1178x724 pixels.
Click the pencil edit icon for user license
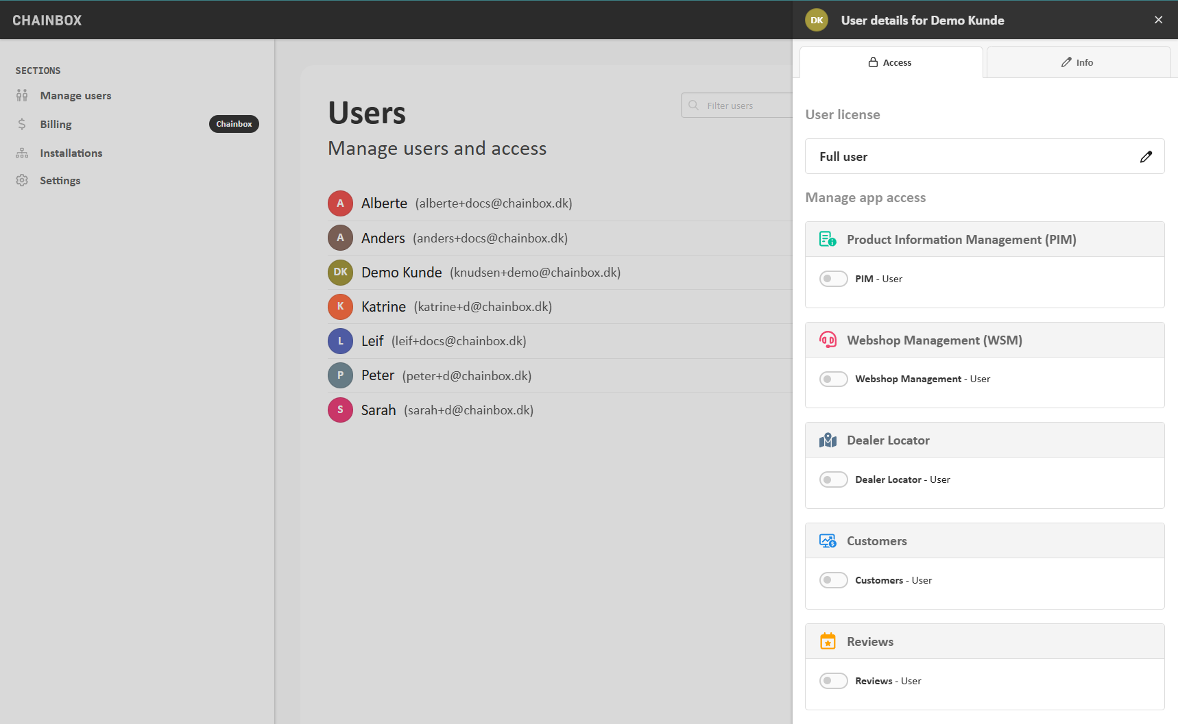(x=1146, y=157)
